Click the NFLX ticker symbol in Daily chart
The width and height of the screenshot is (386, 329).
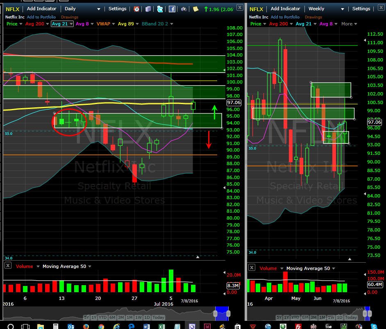[13, 9]
